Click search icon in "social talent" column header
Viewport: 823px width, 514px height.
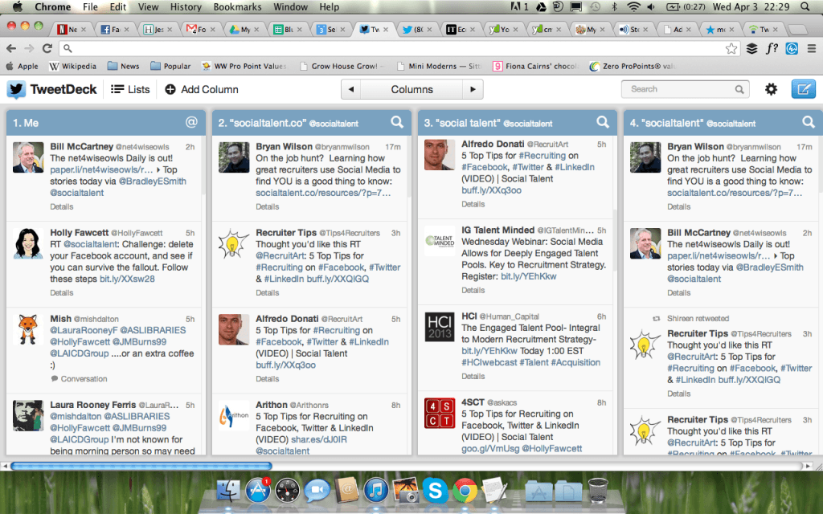point(603,122)
